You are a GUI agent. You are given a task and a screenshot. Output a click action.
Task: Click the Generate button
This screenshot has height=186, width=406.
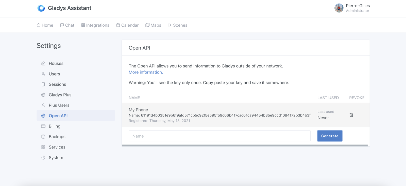point(330,136)
